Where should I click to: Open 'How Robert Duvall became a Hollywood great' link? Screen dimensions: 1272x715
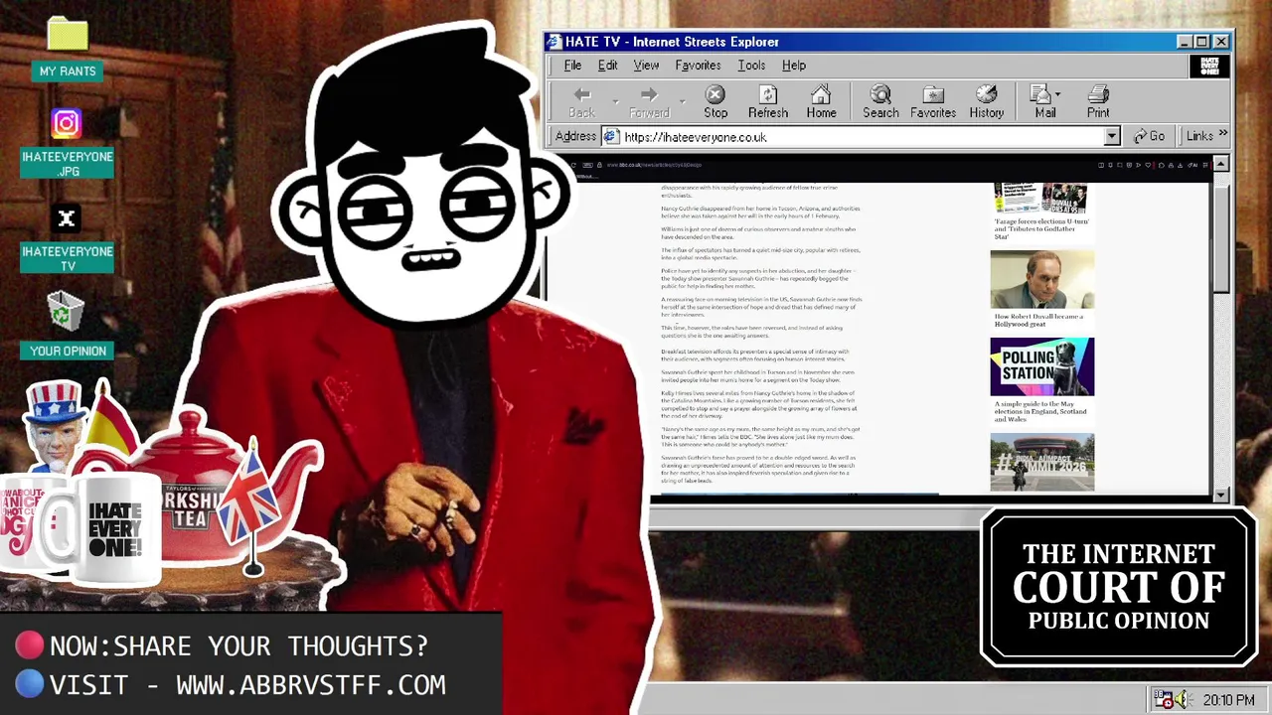(1038, 320)
